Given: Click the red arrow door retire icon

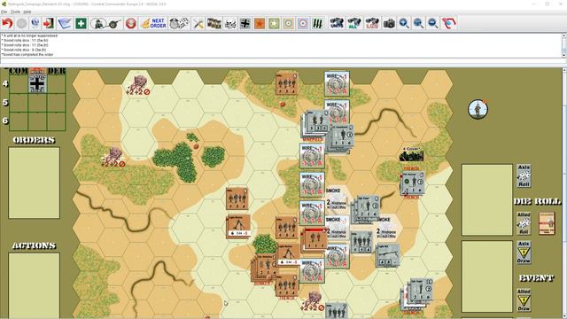Looking at the screenshot, I should tap(49, 24).
